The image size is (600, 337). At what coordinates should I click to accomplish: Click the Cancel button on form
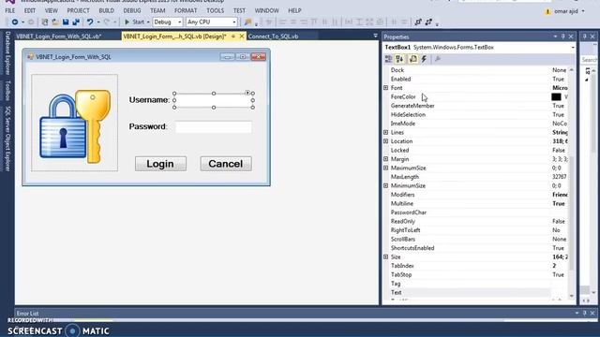tap(226, 164)
